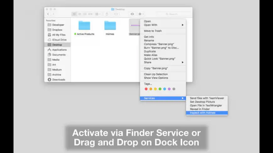This screenshot has height=153, width=273.
Task: Apply the red tag color
Action: (x=146, y=89)
